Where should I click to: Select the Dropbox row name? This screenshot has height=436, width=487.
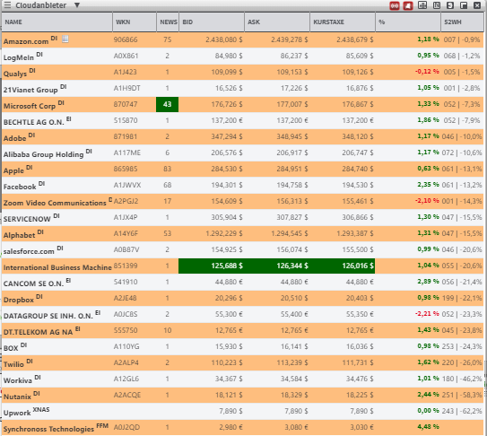point(19,300)
